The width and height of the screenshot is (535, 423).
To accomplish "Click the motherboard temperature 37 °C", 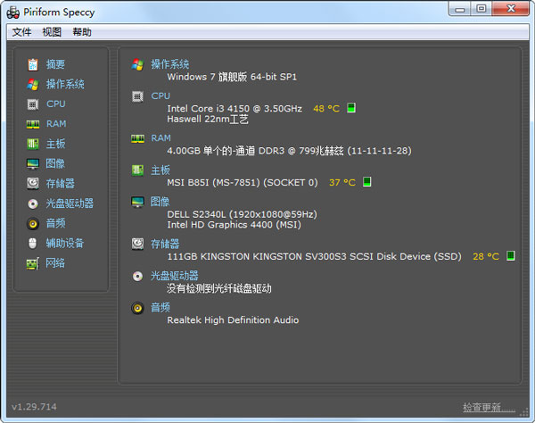I will [x=342, y=182].
